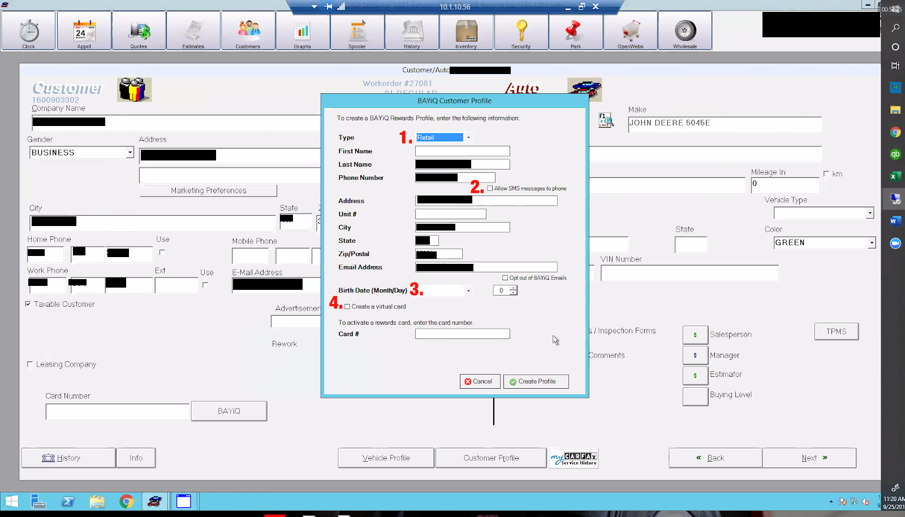This screenshot has height=517, width=905.
Task: Open the History toolbar icon
Action: click(412, 31)
